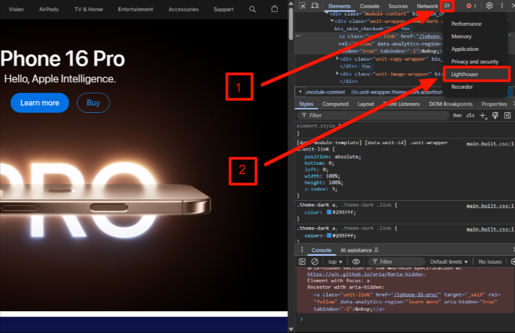Open Support in navigation

tap(223, 9)
